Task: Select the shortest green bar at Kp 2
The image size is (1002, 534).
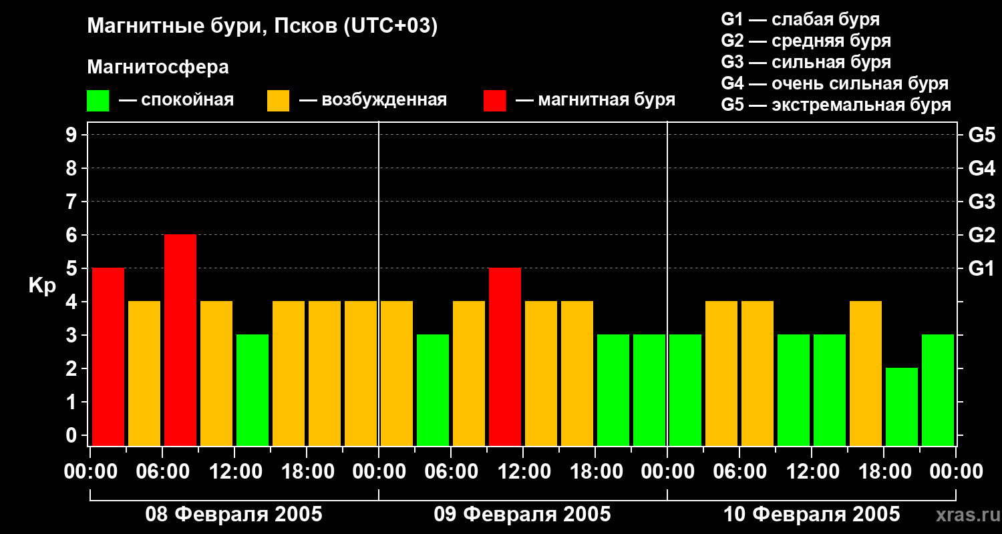Action: 902,406
